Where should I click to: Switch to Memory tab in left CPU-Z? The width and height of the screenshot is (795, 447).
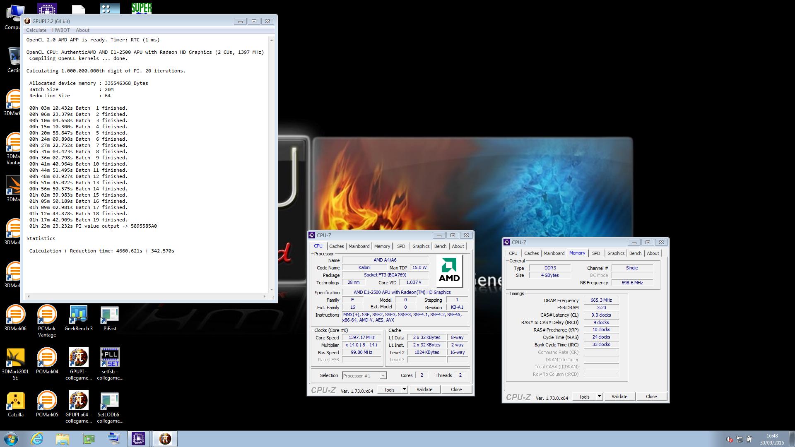point(382,246)
